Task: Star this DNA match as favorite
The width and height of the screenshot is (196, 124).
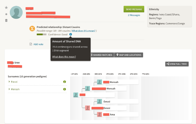Action: (x=6, y=7)
